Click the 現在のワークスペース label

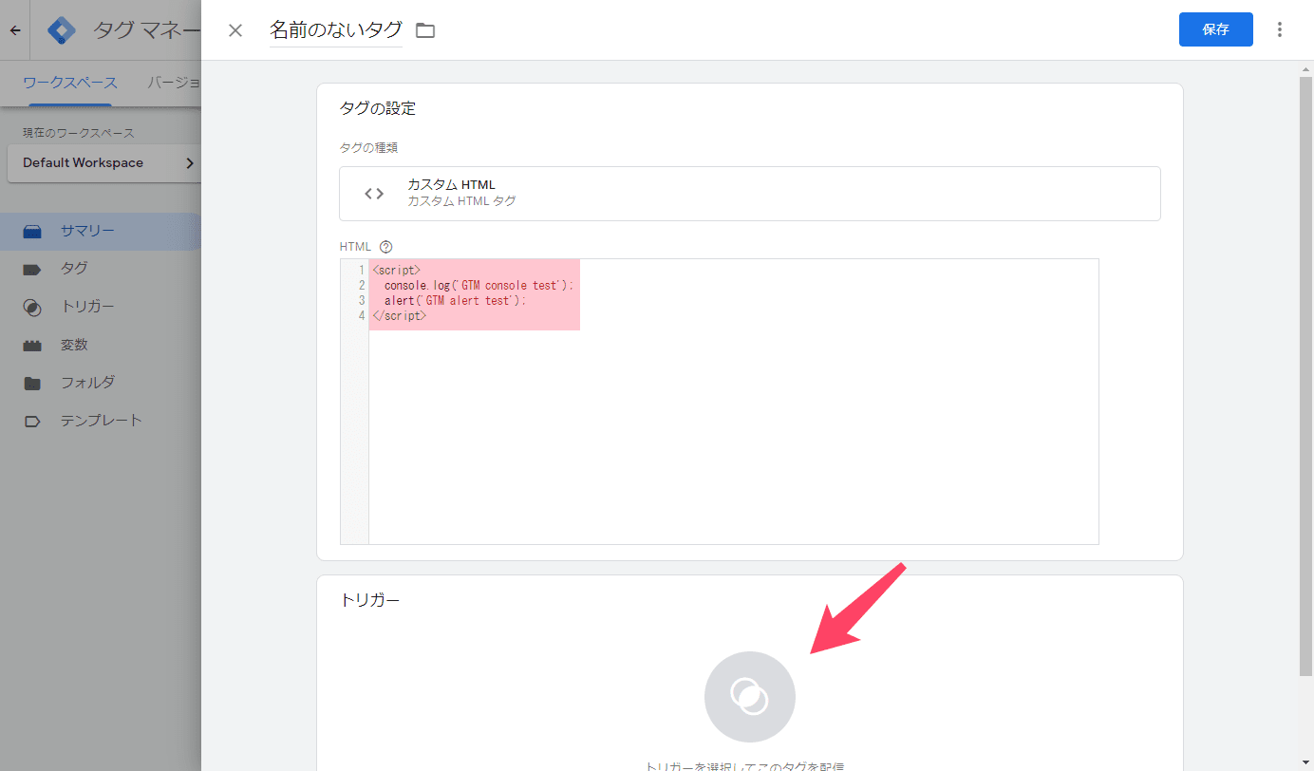click(x=79, y=134)
